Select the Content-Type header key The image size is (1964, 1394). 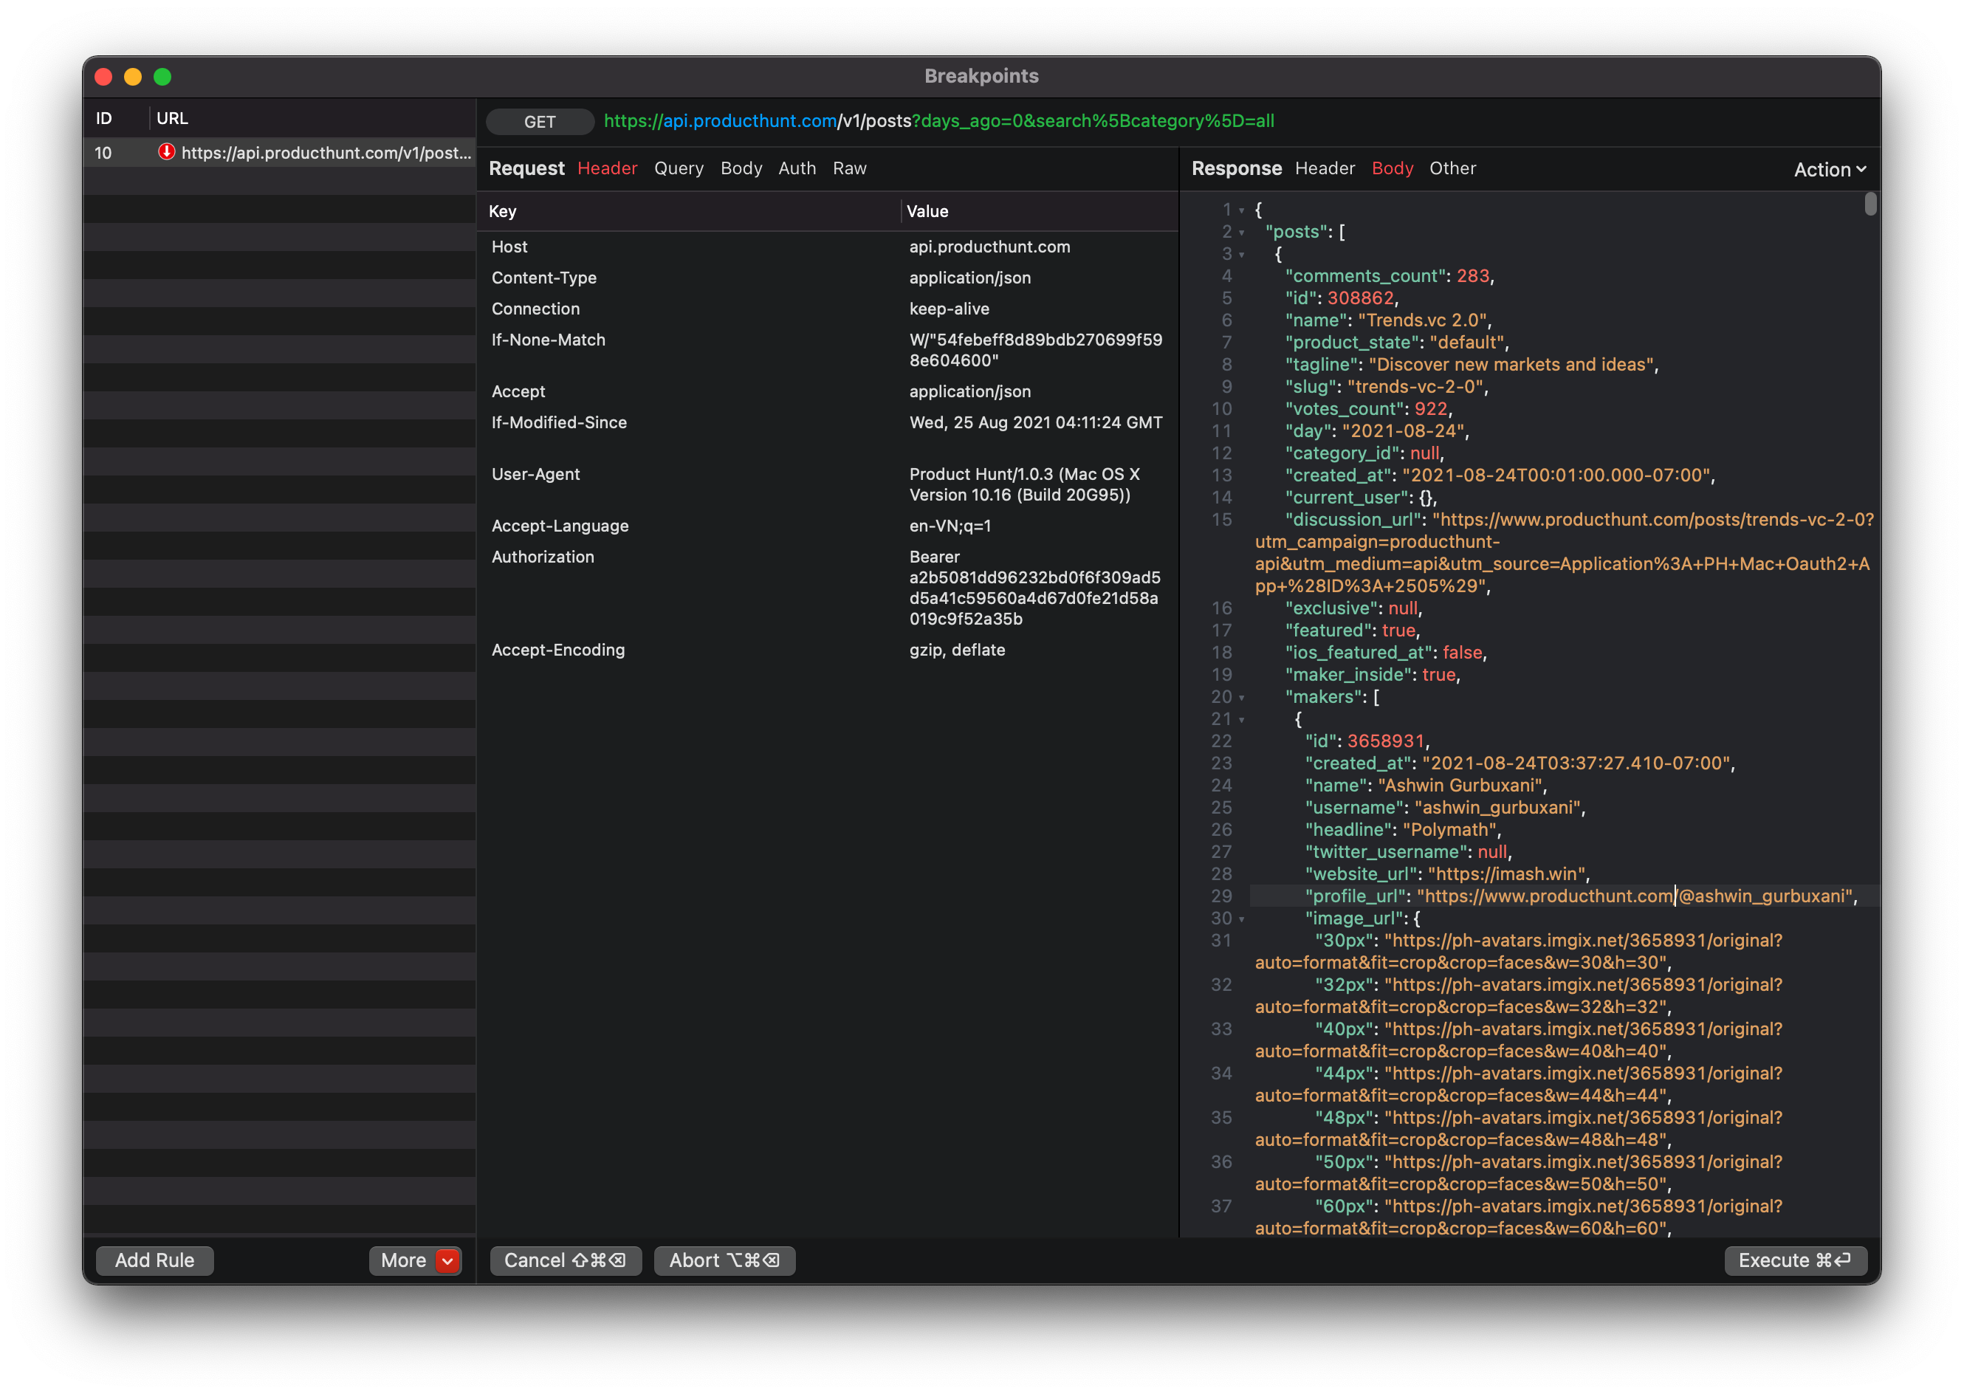[x=543, y=278]
